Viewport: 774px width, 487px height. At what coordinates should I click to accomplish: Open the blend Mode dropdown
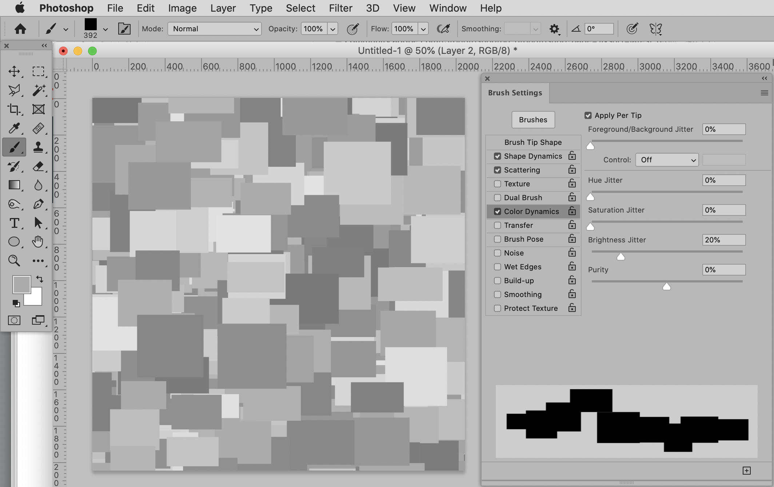coord(214,29)
